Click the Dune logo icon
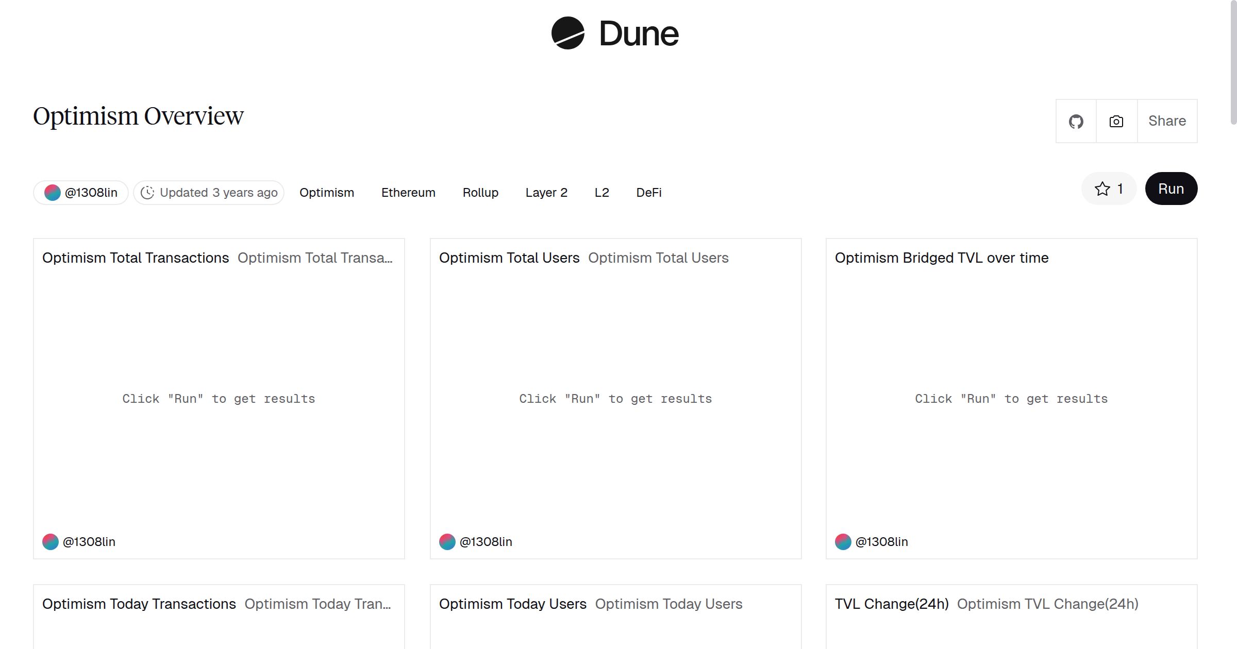1237x649 pixels. pos(567,33)
